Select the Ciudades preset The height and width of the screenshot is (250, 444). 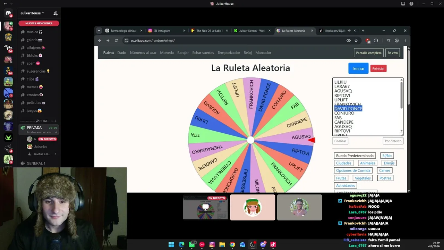point(344,163)
